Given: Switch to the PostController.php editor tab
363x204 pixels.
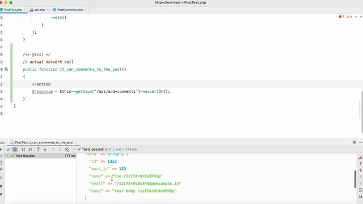Looking at the screenshot, I should pyautogui.click(x=70, y=10).
